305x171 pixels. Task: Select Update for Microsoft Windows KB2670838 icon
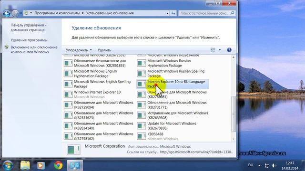click(142, 126)
